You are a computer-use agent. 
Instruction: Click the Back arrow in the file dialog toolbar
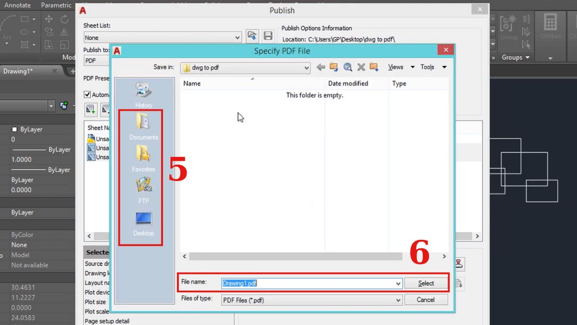click(321, 67)
